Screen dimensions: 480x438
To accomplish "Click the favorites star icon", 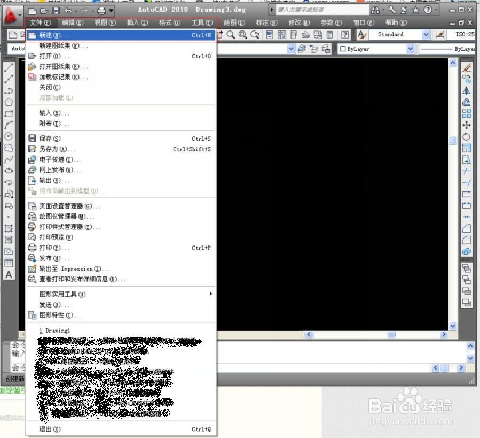I will tap(416, 10).
